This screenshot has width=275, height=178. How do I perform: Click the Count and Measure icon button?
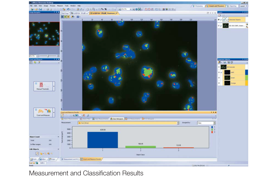click(x=42, y=112)
